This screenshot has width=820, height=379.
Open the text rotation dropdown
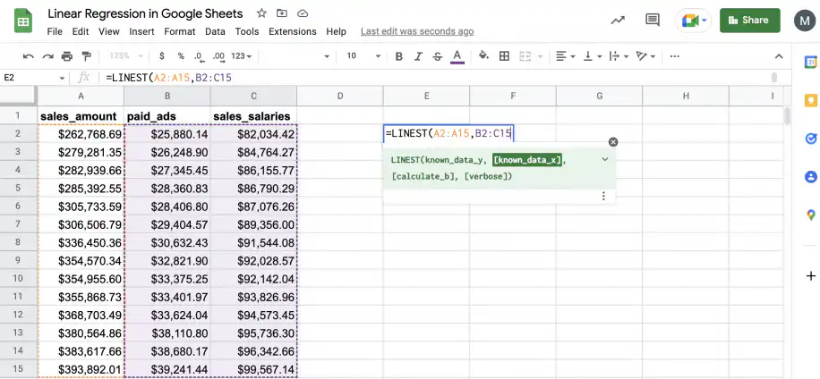tap(645, 55)
